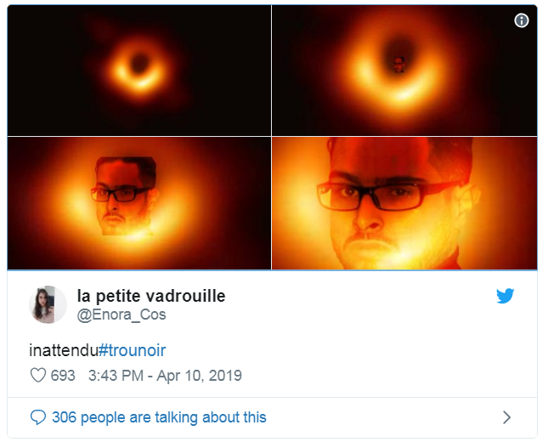
Task: Click the speech bubble reply icon
Action: click(x=38, y=417)
